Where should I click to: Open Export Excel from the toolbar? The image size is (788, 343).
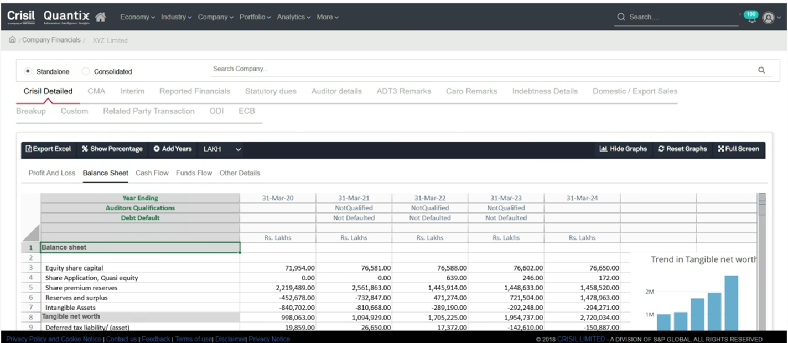click(48, 149)
